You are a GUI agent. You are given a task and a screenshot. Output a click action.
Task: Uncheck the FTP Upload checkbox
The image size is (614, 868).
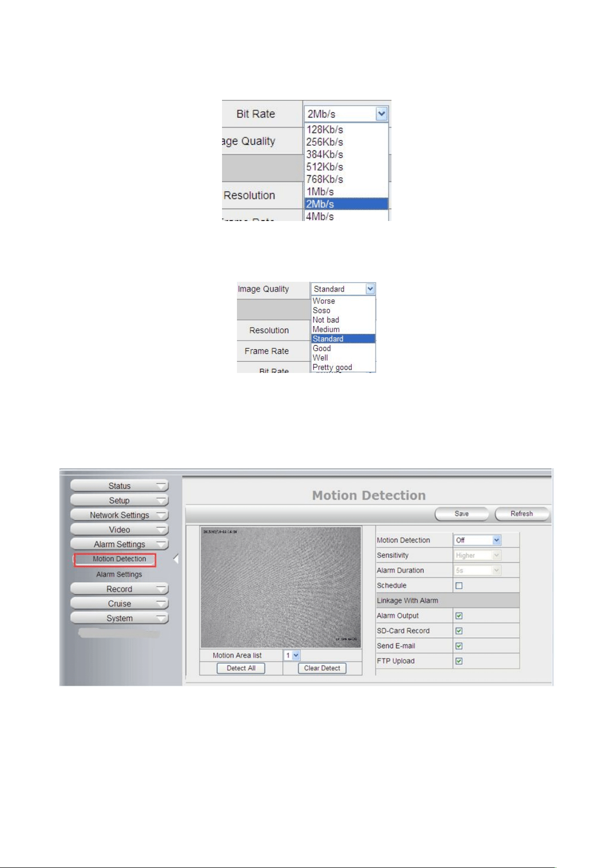coord(459,661)
